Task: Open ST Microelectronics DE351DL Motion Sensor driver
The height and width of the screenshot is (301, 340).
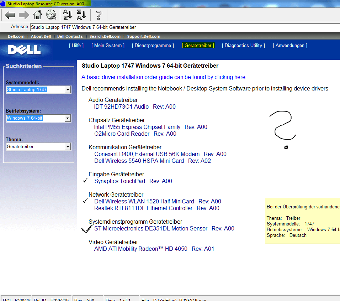Action: pyautogui.click(x=164, y=228)
